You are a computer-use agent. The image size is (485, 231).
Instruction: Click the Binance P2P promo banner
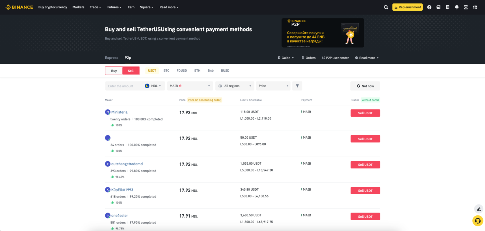pos(323,33)
